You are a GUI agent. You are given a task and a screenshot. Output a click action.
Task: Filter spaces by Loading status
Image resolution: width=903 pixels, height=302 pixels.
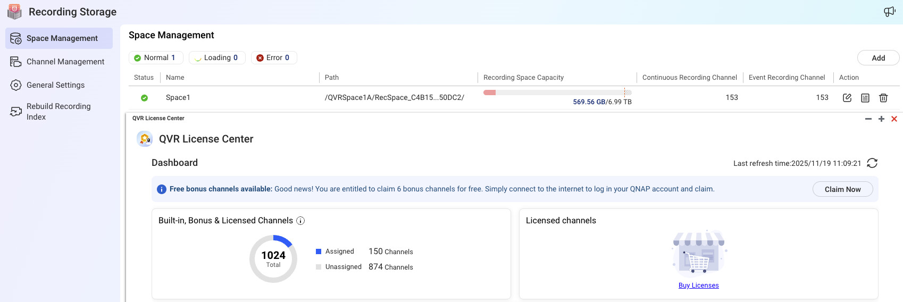[x=217, y=58]
